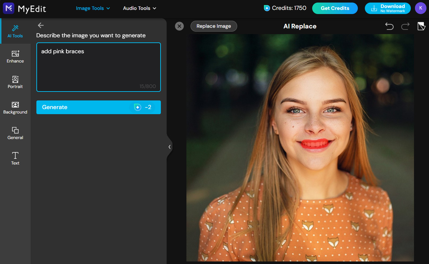Open the K profile avatar menu

[x=421, y=8]
